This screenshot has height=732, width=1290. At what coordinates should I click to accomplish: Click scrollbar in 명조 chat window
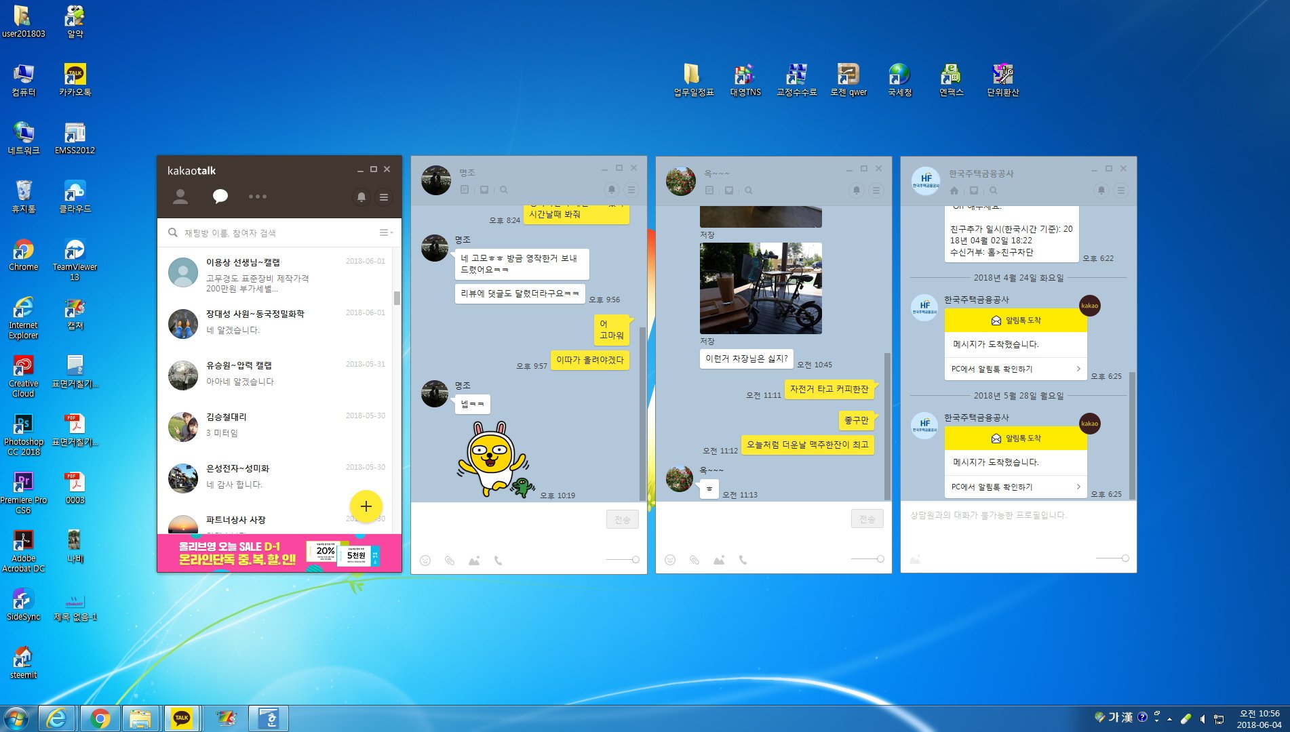click(642, 413)
